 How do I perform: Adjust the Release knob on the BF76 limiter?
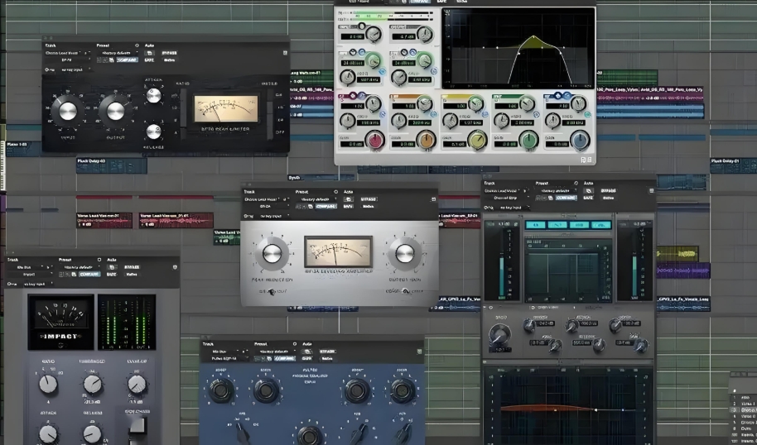coord(153,132)
